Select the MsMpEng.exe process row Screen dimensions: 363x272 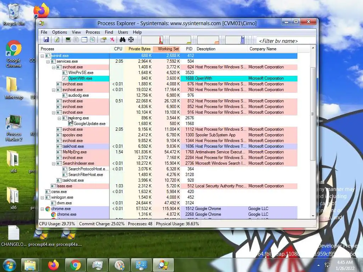(x=168, y=152)
